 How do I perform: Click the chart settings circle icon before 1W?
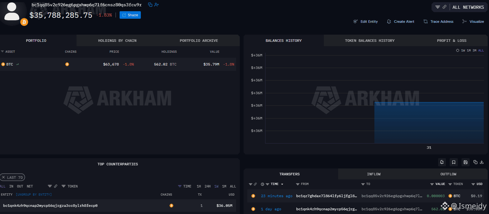click(x=458, y=51)
